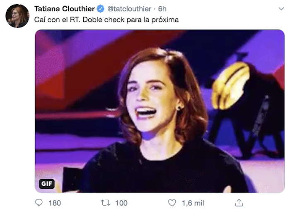Screen dimensions: 290x211
Task: Retweet using the retweet arrows icon
Action: (x=106, y=203)
